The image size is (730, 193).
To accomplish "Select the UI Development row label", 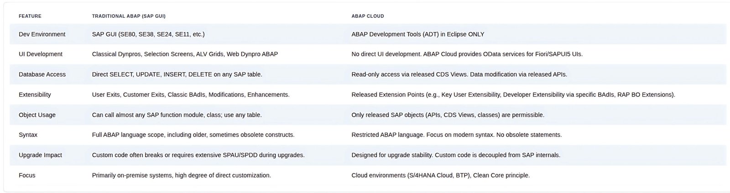I will [x=41, y=54].
